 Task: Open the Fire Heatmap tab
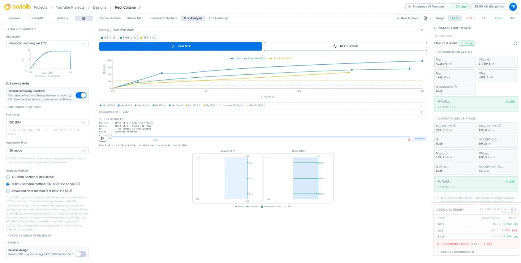(218, 18)
